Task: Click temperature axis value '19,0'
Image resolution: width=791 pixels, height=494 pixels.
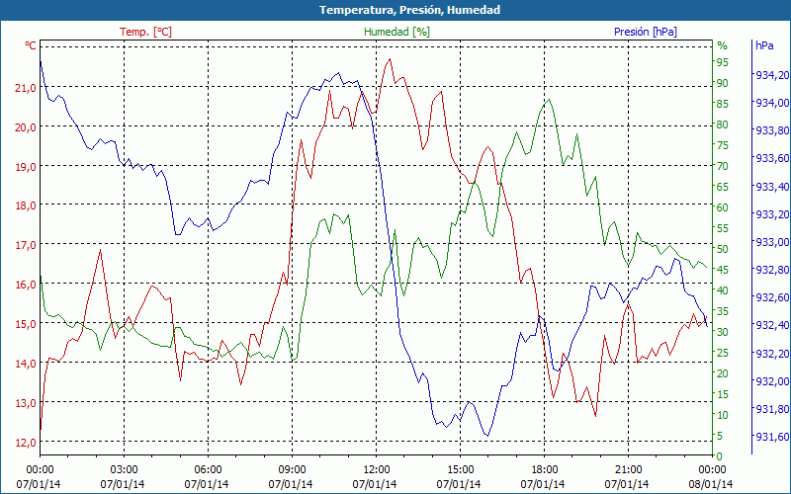Action: click(28, 166)
